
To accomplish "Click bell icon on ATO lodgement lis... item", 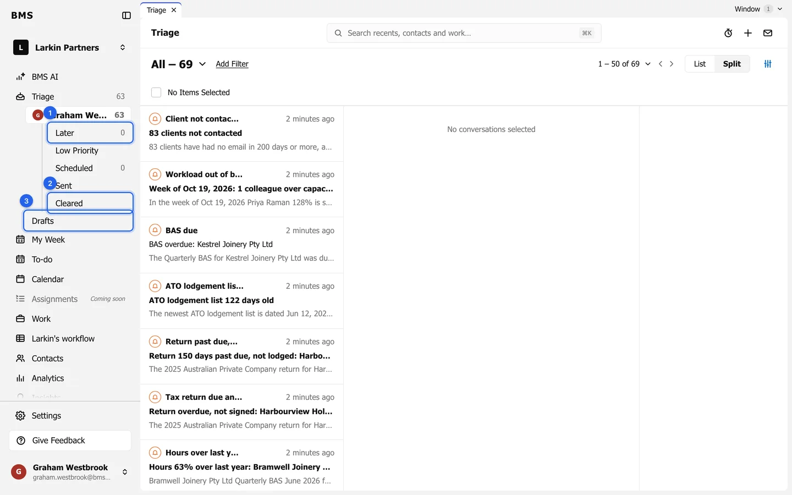I will point(155,285).
